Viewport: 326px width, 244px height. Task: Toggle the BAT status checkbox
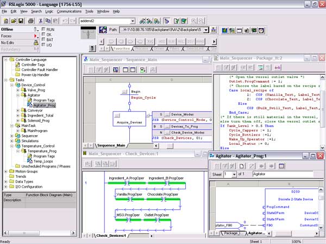[43, 40]
